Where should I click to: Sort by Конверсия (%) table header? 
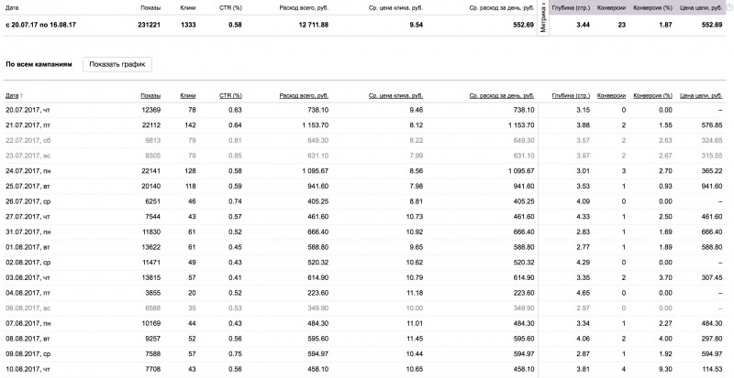click(653, 95)
